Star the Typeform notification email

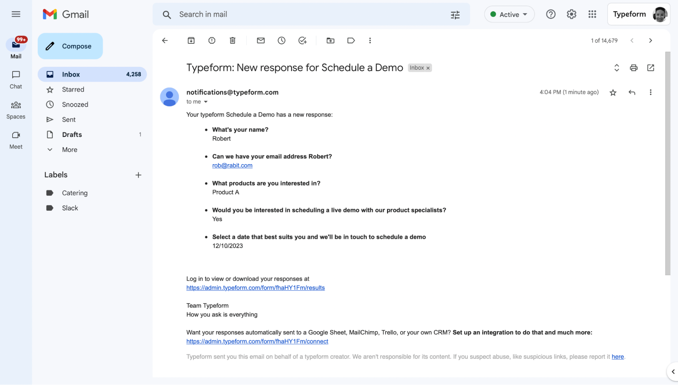pos(613,93)
